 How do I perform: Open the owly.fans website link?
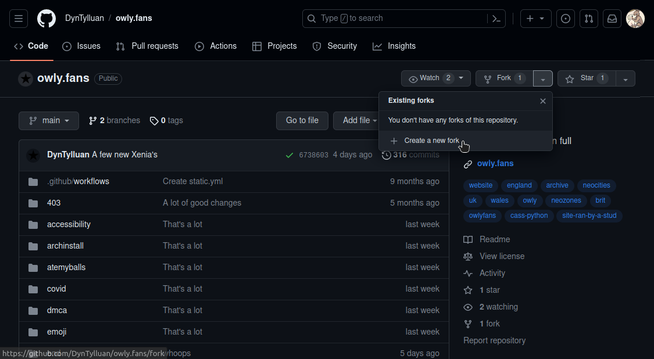click(495, 164)
